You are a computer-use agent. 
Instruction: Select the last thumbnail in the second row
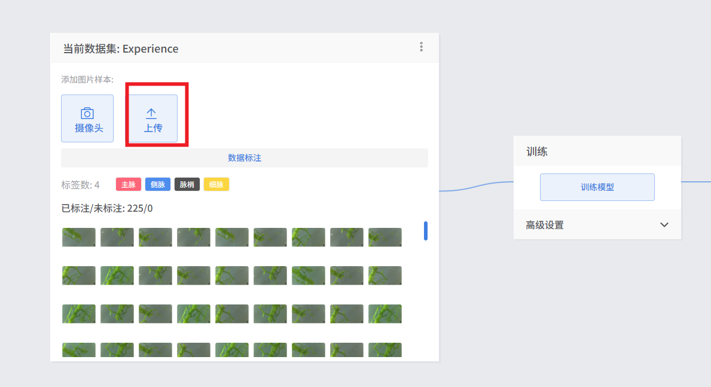click(385, 276)
